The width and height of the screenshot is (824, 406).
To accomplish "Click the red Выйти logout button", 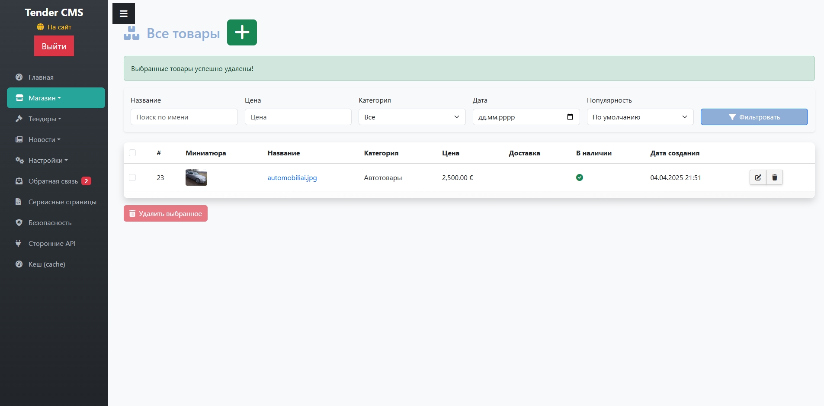I will 54,46.
